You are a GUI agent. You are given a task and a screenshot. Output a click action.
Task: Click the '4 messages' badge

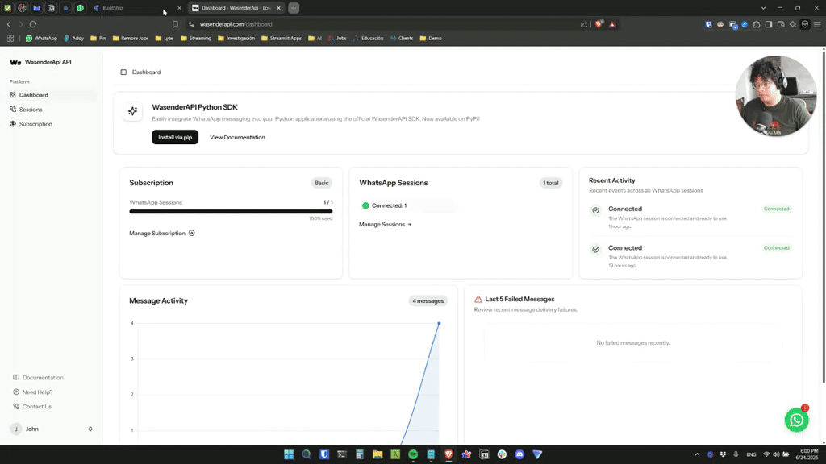point(428,301)
